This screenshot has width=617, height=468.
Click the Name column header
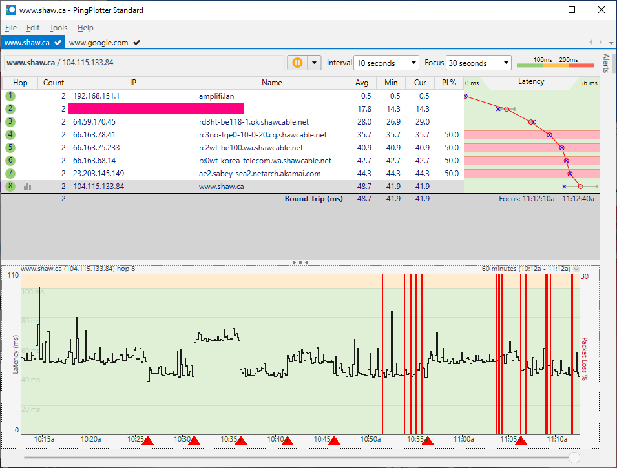[x=272, y=83]
